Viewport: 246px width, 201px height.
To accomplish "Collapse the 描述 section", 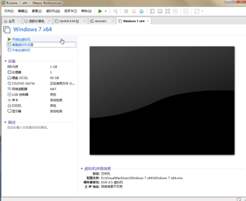I will [x=5, y=122].
